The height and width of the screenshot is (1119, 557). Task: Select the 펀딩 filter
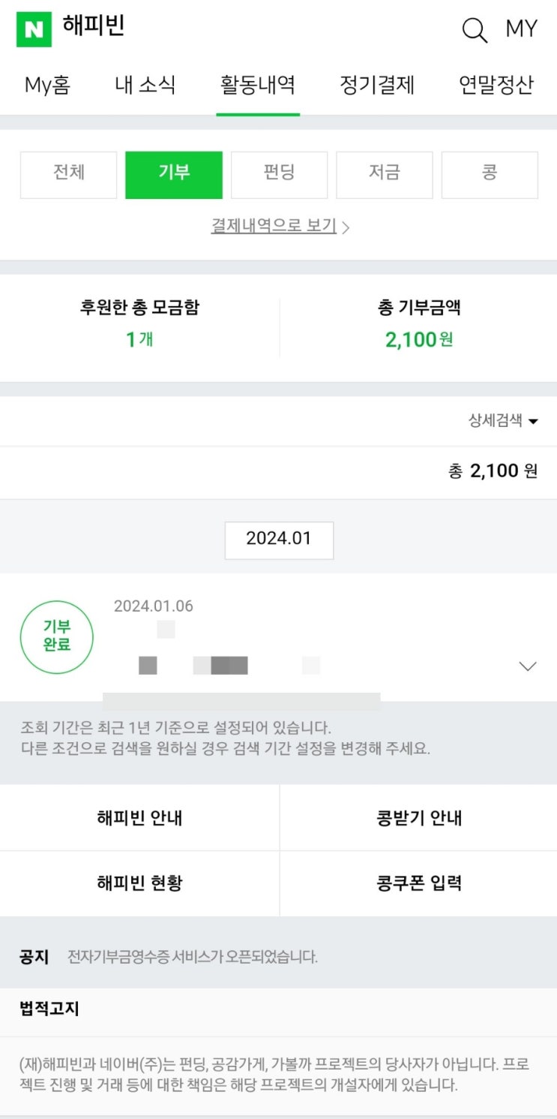click(279, 174)
